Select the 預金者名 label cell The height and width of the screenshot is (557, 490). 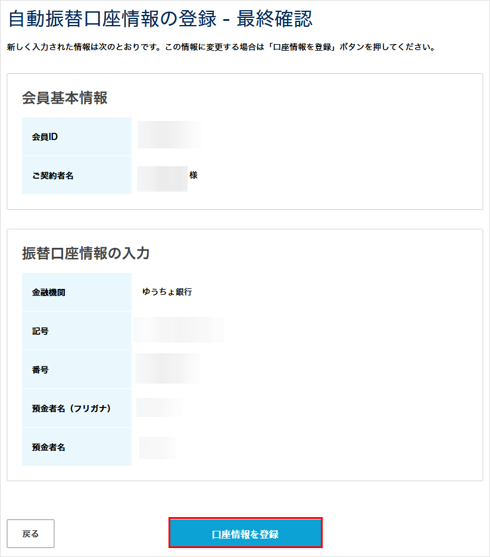point(76,446)
